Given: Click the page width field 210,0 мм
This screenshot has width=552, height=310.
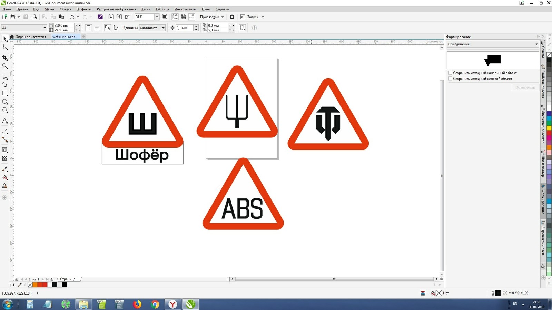Looking at the screenshot, I should point(63,25).
